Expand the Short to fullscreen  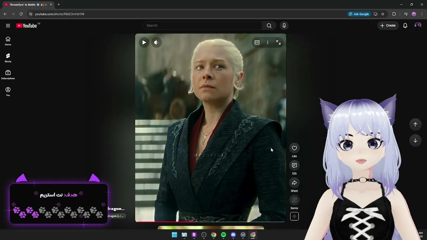click(x=279, y=43)
